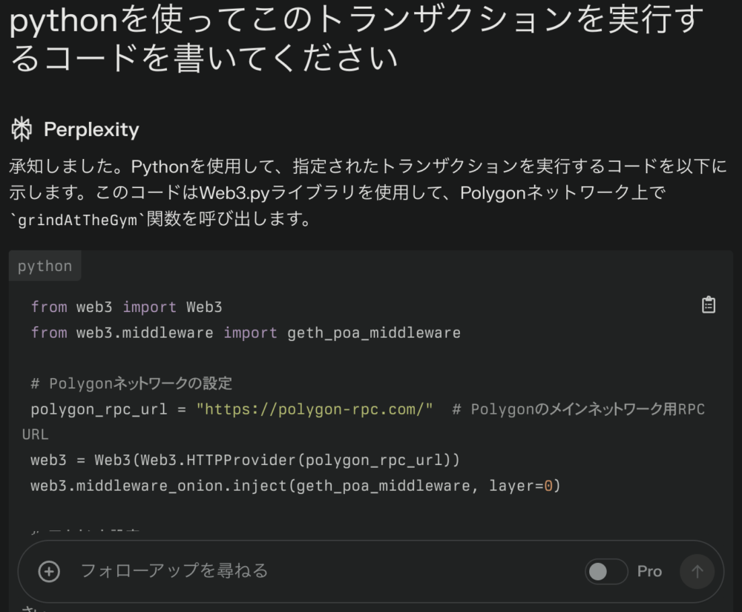The height and width of the screenshot is (612, 742).
Task: Click the inline grindAtTheGym code text
Action: point(77,220)
